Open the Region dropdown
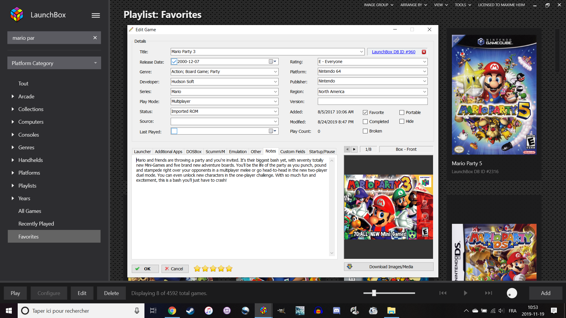 [424, 92]
